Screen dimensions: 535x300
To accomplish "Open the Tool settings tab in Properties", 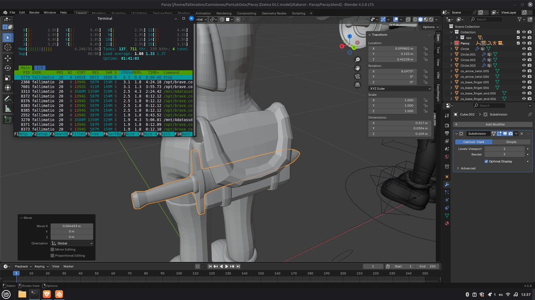I will click(x=447, y=115).
